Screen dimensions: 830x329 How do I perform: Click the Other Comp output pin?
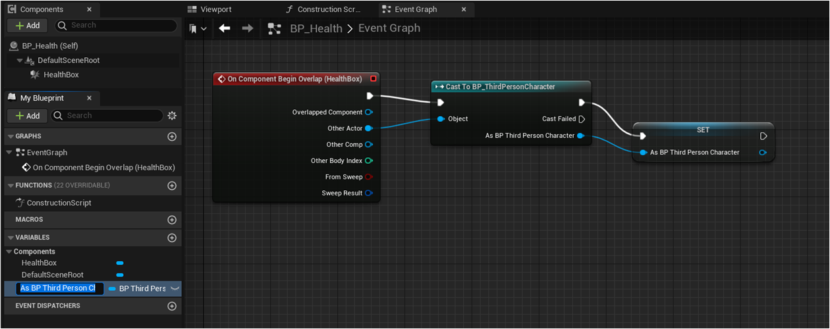click(369, 145)
